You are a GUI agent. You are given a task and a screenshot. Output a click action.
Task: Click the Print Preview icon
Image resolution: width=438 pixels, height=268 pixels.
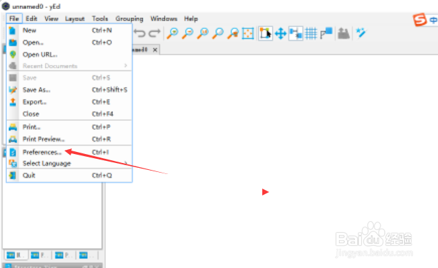click(x=12, y=139)
